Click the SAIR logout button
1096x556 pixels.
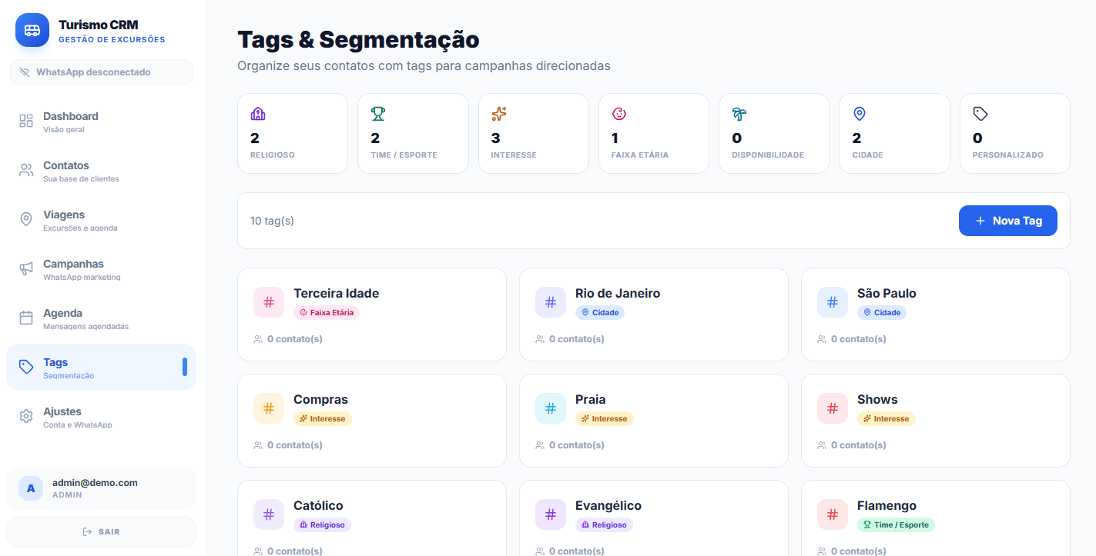pos(101,531)
